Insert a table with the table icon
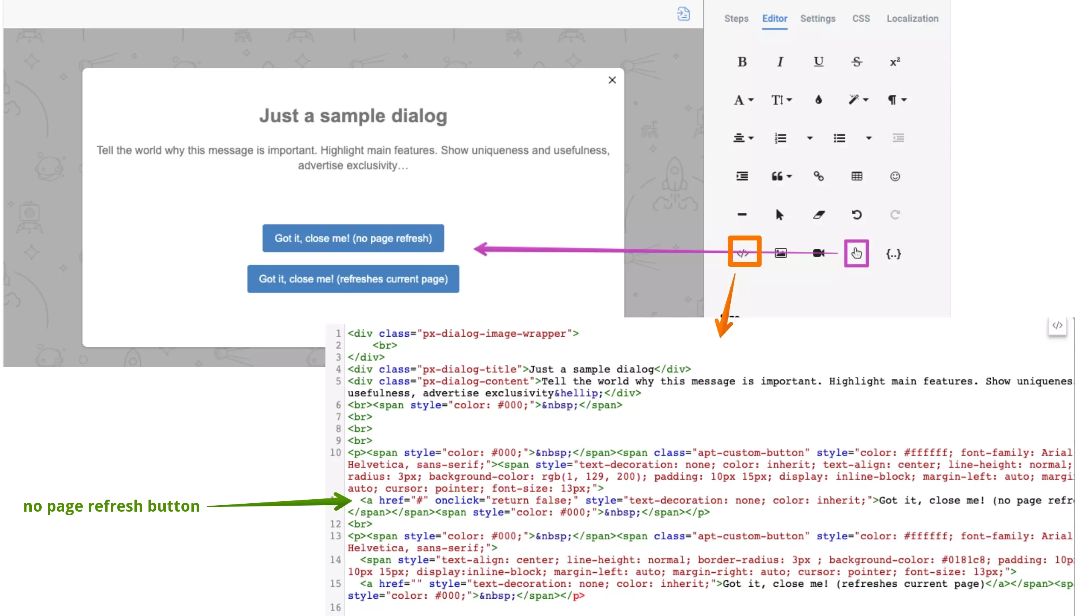 tap(856, 177)
